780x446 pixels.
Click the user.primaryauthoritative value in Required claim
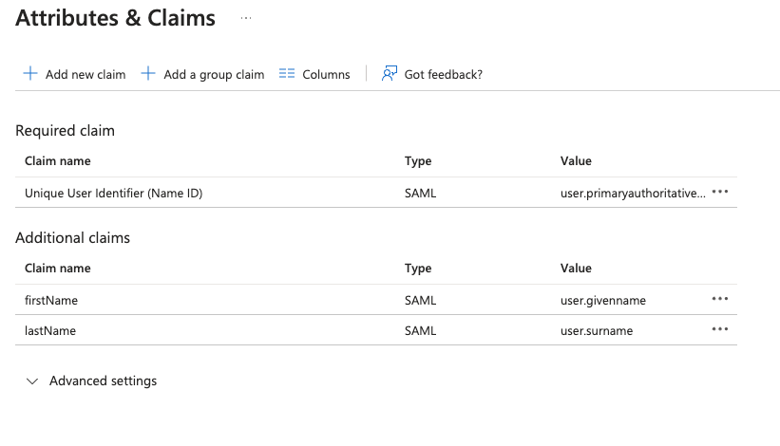tap(633, 194)
